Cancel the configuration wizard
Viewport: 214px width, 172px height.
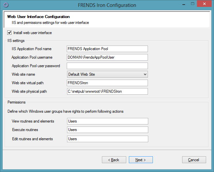tap(194, 160)
